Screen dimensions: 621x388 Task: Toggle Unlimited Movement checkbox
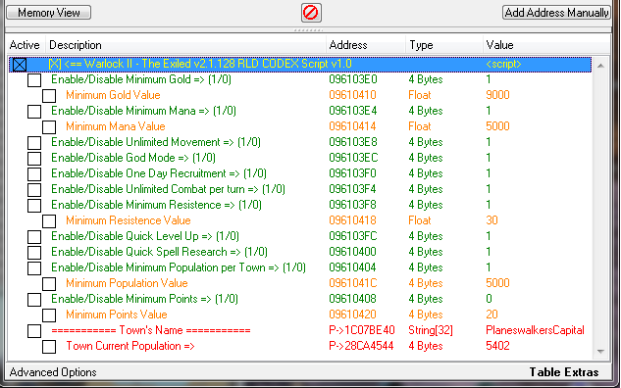coord(34,142)
